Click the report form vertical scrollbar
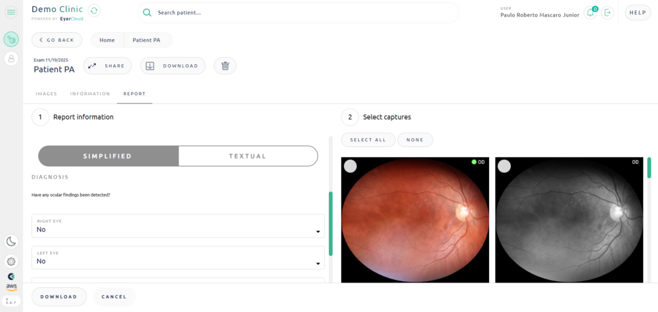 pyautogui.click(x=330, y=223)
